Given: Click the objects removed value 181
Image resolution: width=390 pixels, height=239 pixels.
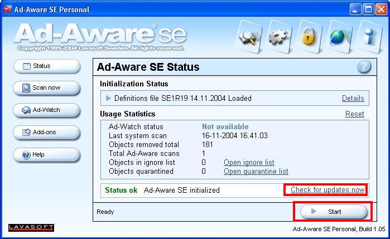Looking at the screenshot, I should (x=208, y=145).
